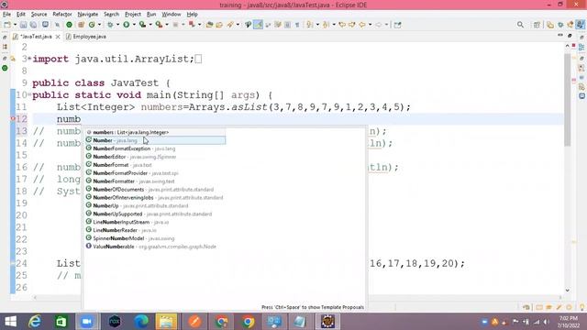Open the Run configurations dropdown arrow

click(x=134, y=25)
